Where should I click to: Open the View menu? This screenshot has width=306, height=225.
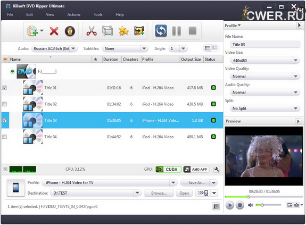50,14
